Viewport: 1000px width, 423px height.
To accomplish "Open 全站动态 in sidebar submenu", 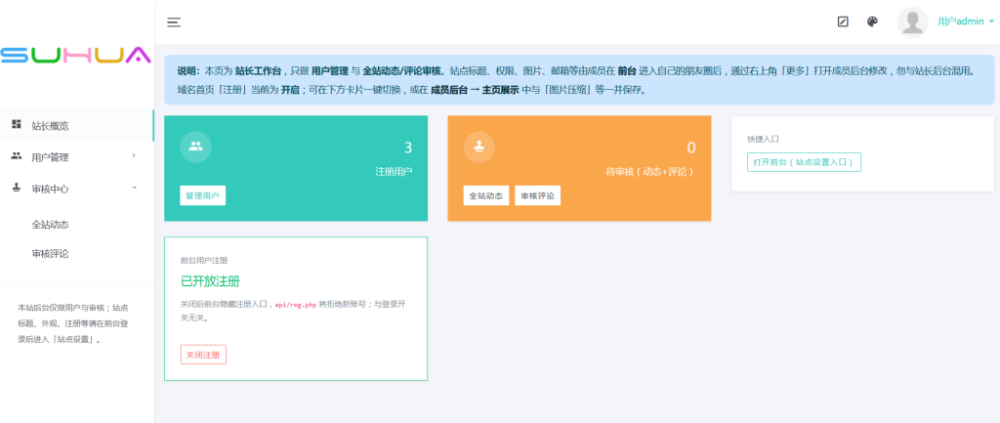I will pos(51,225).
